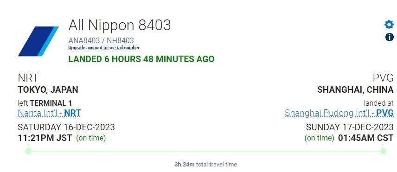Click the 11:21PM JST departure time
This screenshot has height=172, width=397.
click(x=45, y=138)
